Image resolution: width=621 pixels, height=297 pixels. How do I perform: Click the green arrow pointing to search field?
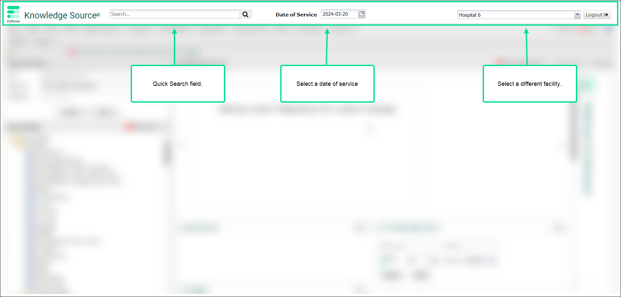(175, 46)
